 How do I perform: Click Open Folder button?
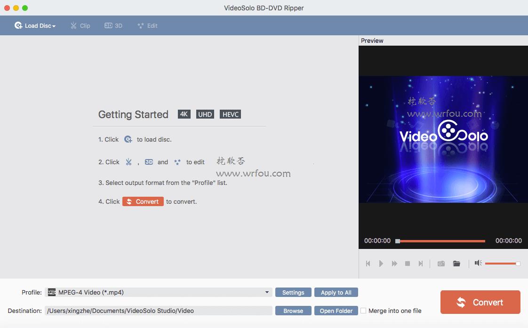(x=336, y=311)
